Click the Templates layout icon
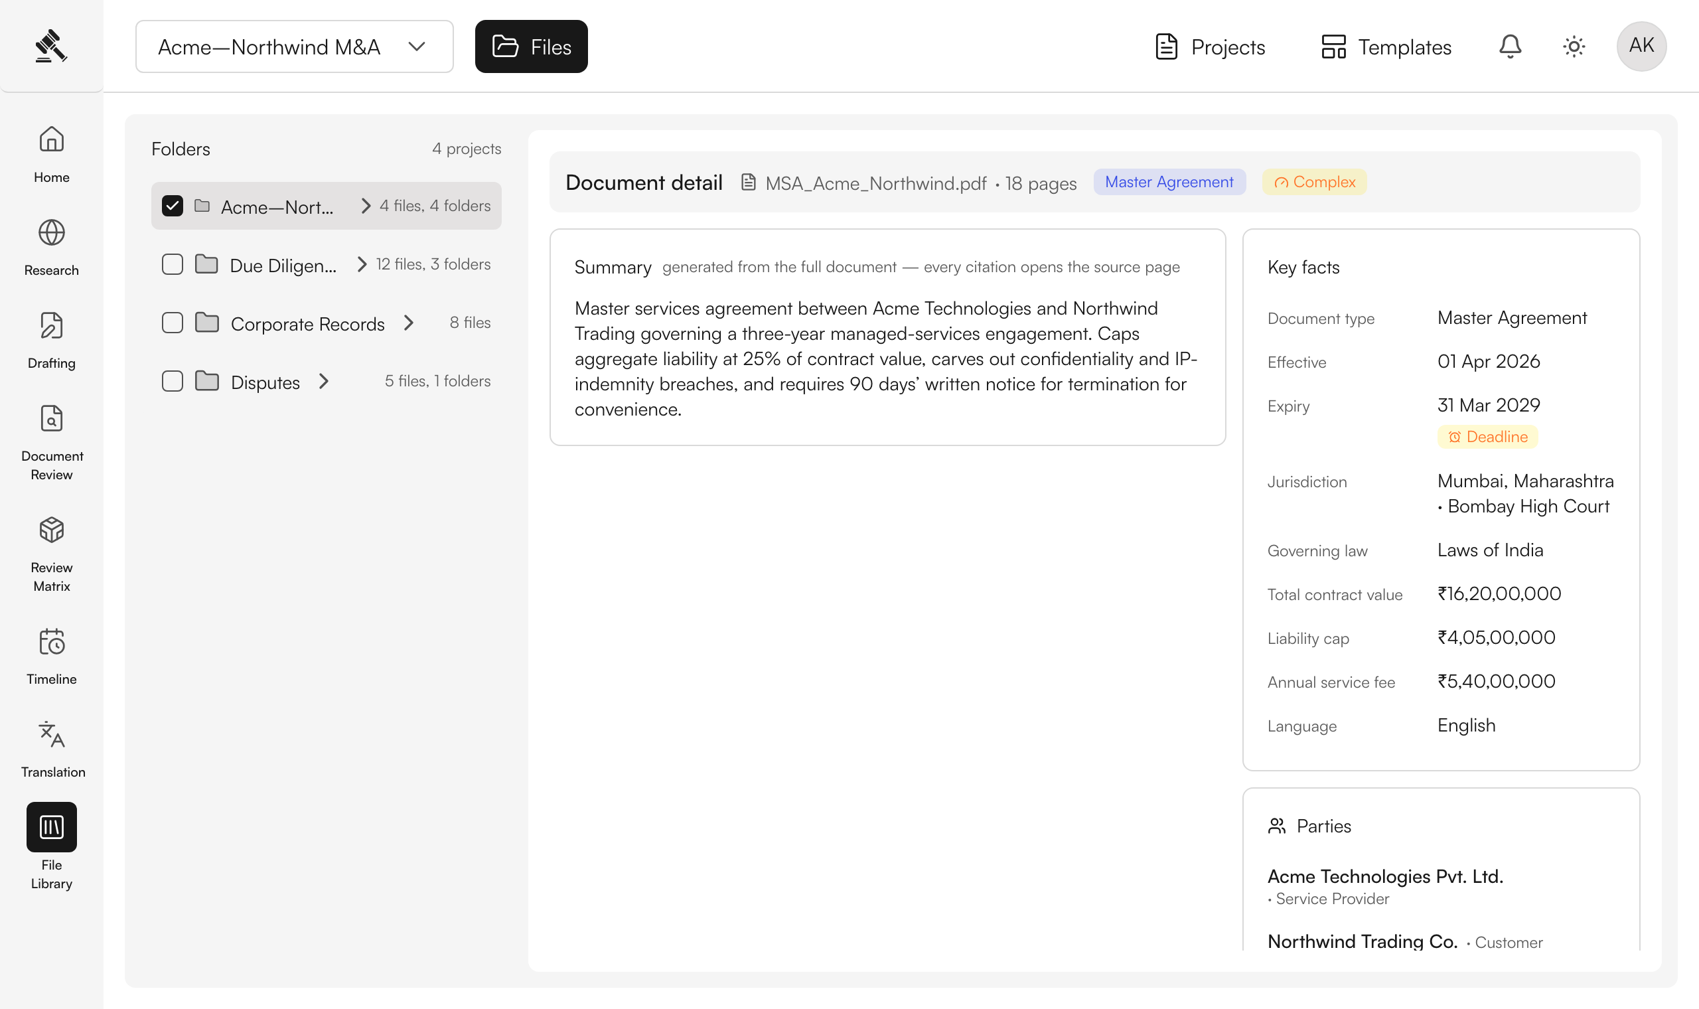The height and width of the screenshot is (1009, 1699). 1333,46
